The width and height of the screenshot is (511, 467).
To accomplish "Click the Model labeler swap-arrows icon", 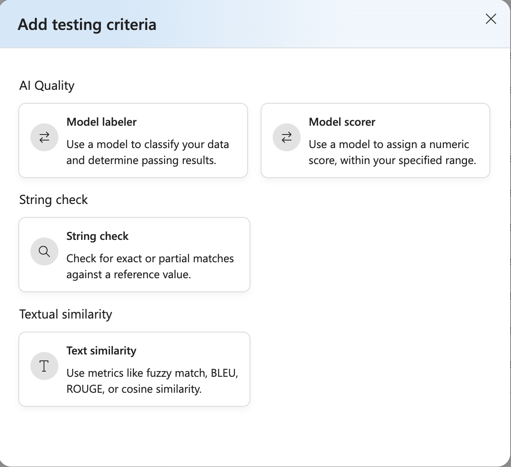I will coord(44,137).
